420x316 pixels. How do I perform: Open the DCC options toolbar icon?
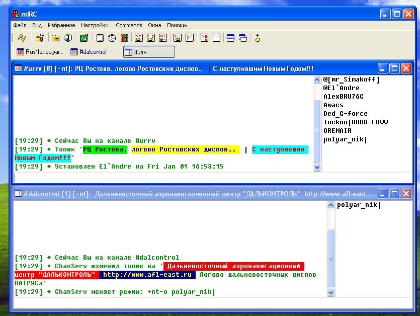coord(163,38)
